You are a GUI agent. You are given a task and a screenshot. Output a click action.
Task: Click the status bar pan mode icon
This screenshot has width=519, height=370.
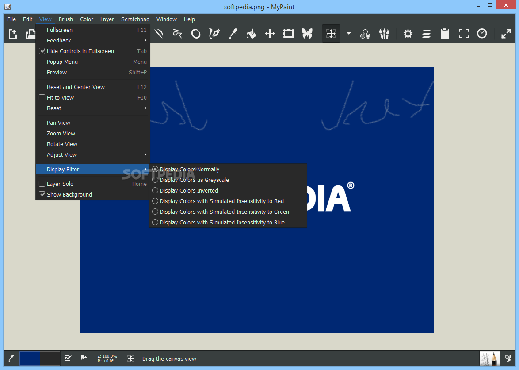[x=131, y=358]
